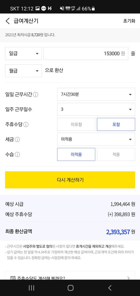Select 적용 for 수습
Screen dimensions: 140x296
[x=116, y=155]
